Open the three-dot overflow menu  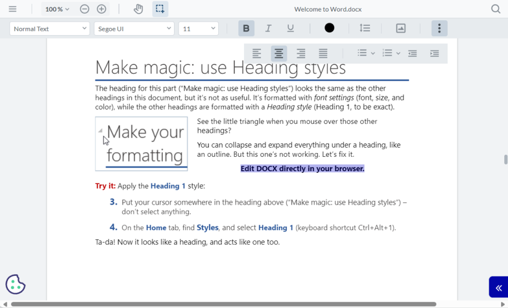click(x=439, y=28)
